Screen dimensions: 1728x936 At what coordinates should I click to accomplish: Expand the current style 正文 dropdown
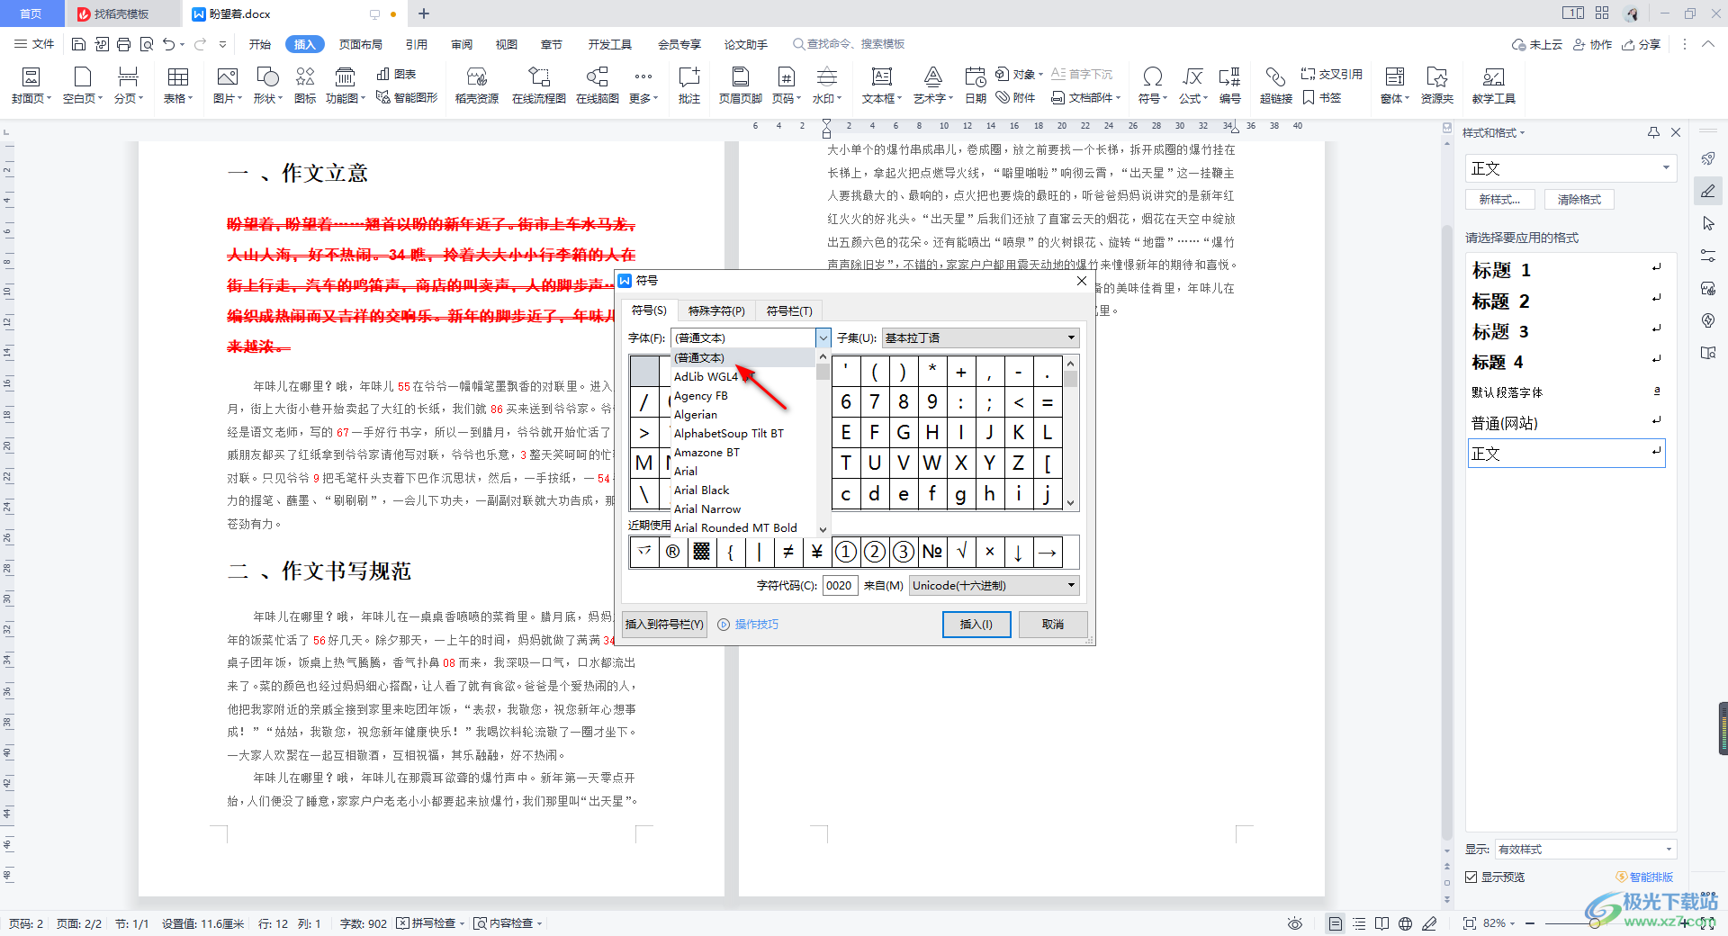1666,168
